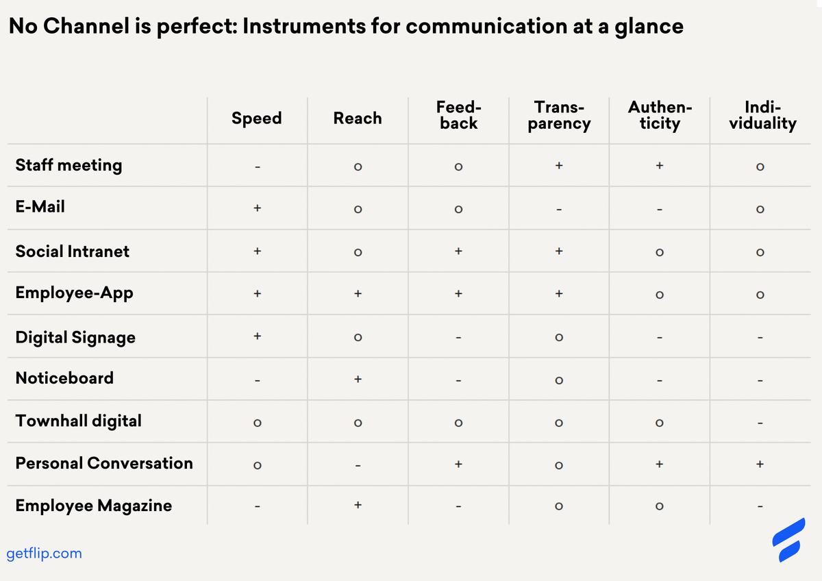822x581 pixels.
Task: Click the minus in E-Mail Authenticity cell
Action: tap(659, 210)
